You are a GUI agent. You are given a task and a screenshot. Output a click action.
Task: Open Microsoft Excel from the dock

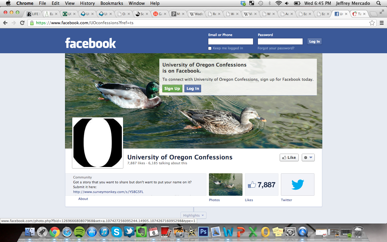click(253, 232)
